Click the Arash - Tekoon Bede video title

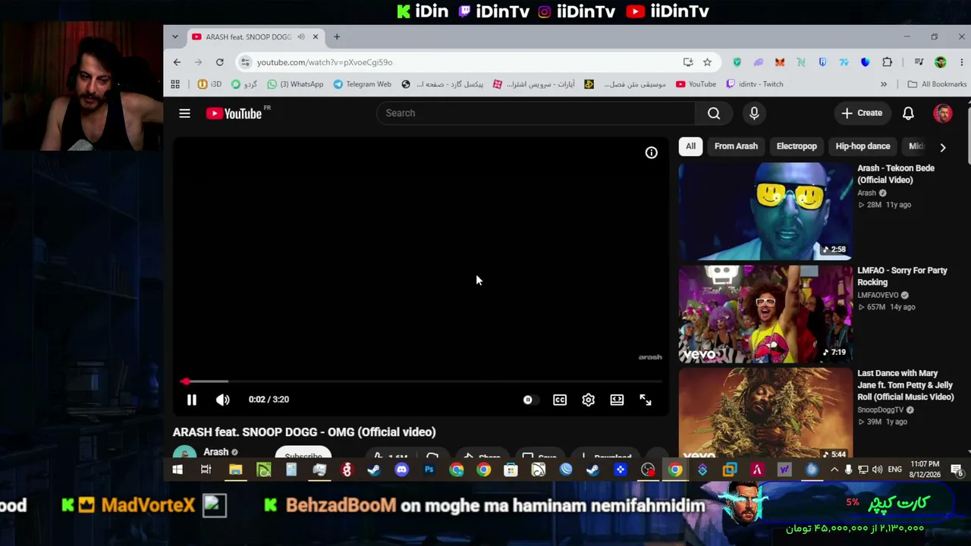click(896, 174)
